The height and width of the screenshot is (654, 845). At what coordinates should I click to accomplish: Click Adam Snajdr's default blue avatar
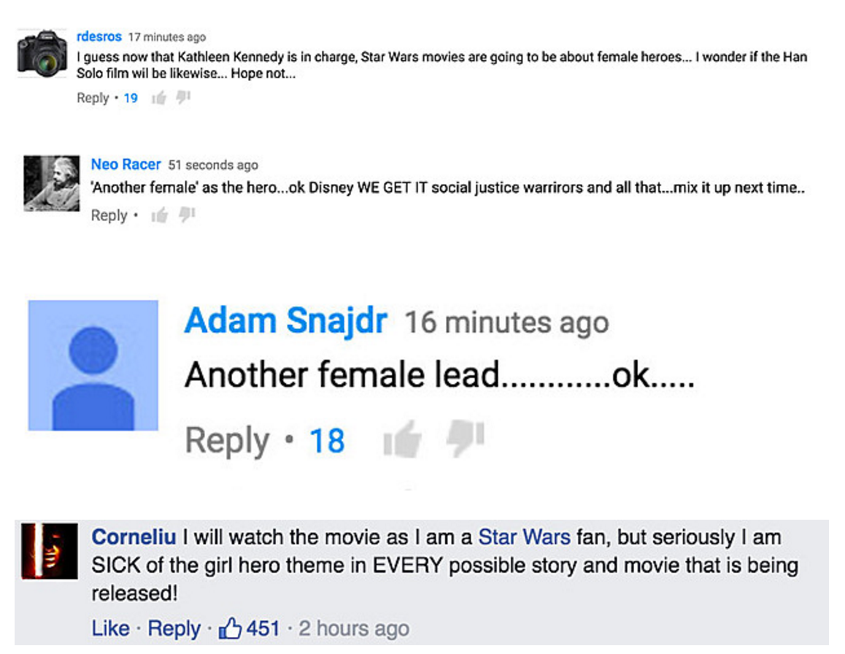tap(93, 365)
